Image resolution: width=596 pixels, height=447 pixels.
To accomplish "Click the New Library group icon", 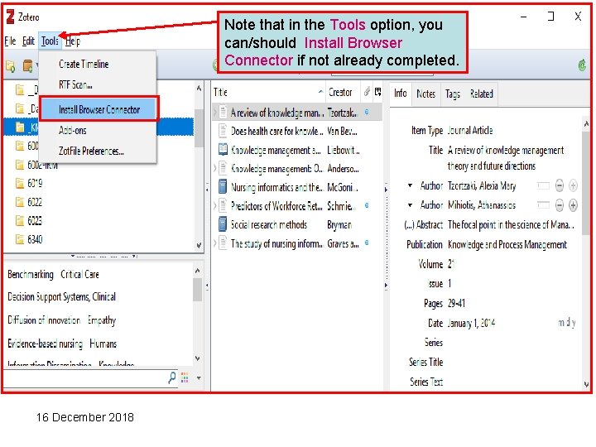I will (x=28, y=65).
